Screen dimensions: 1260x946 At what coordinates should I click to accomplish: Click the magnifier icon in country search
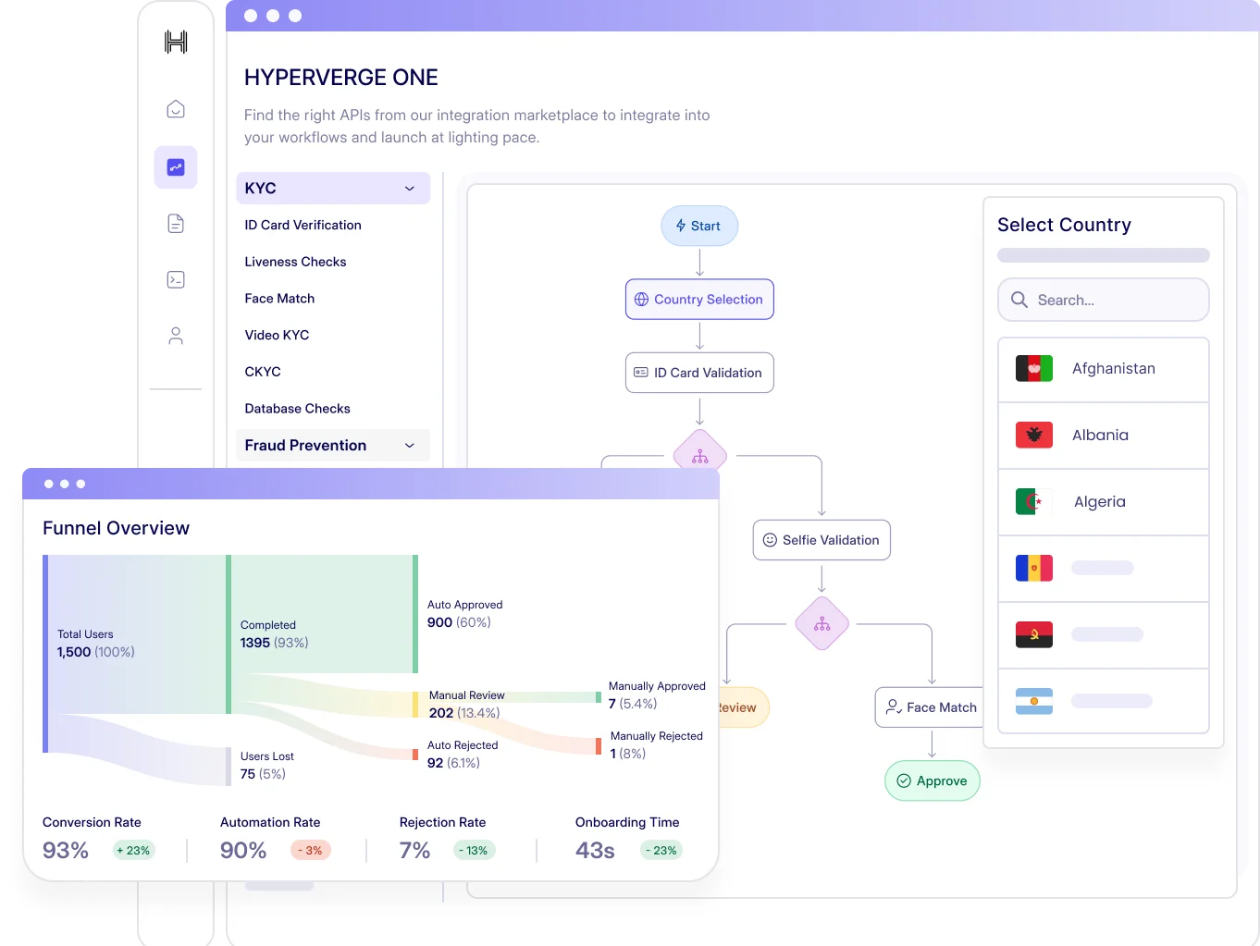tap(1019, 300)
